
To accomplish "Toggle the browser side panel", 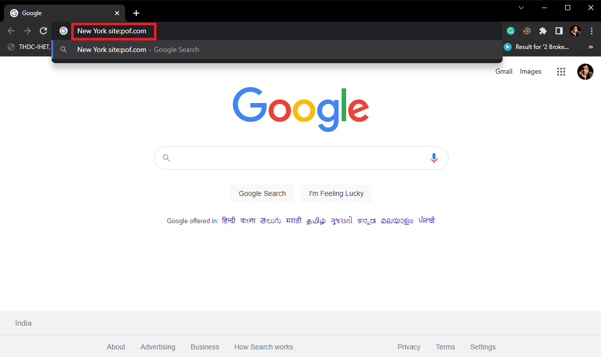I will [x=559, y=31].
